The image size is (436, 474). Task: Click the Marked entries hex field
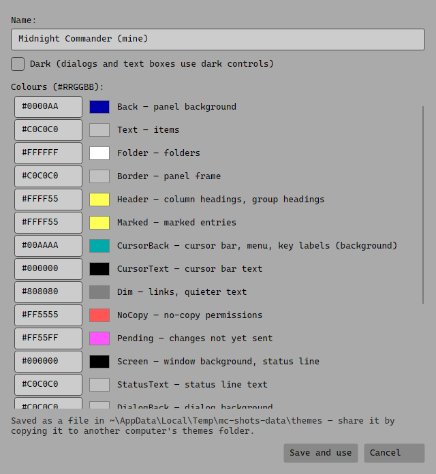coord(48,223)
